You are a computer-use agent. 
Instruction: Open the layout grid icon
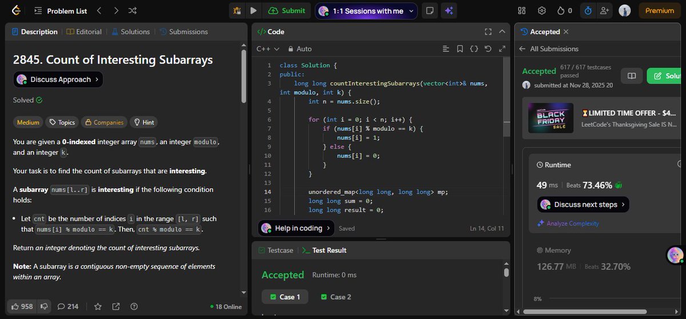[521, 10]
